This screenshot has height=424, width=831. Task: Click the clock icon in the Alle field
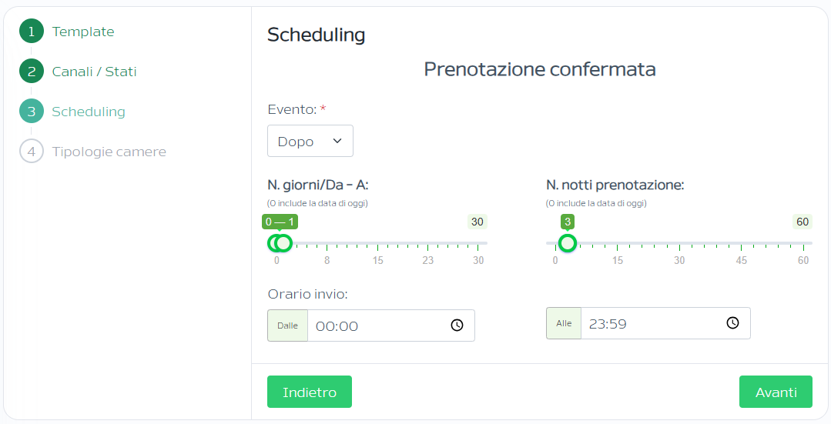tap(732, 323)
